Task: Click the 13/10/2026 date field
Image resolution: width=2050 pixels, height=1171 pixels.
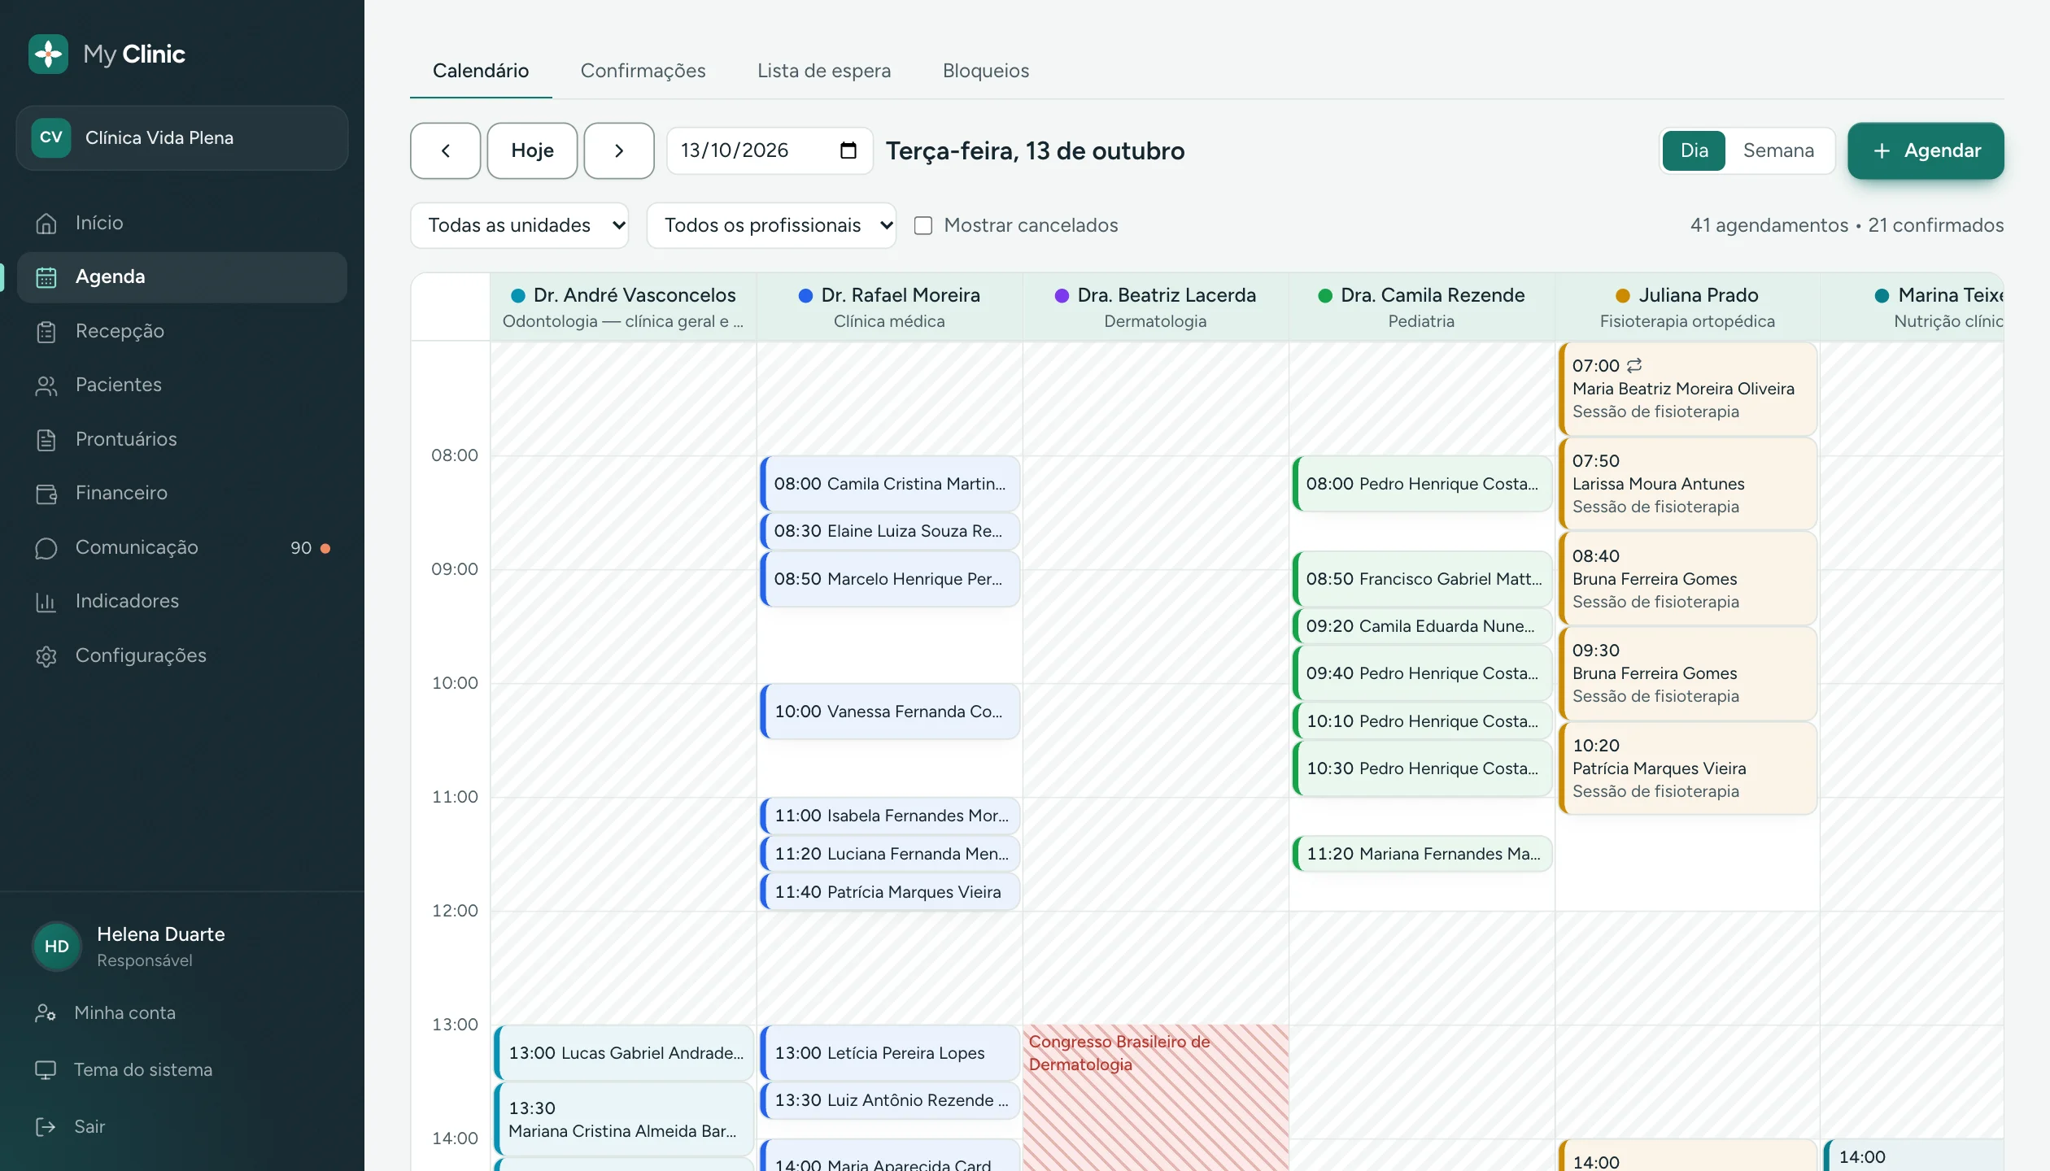Action: 770,150
